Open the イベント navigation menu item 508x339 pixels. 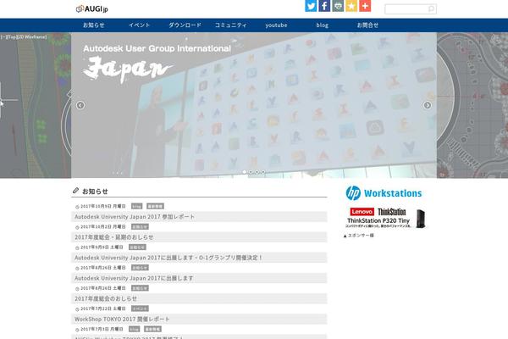[140, 25]
